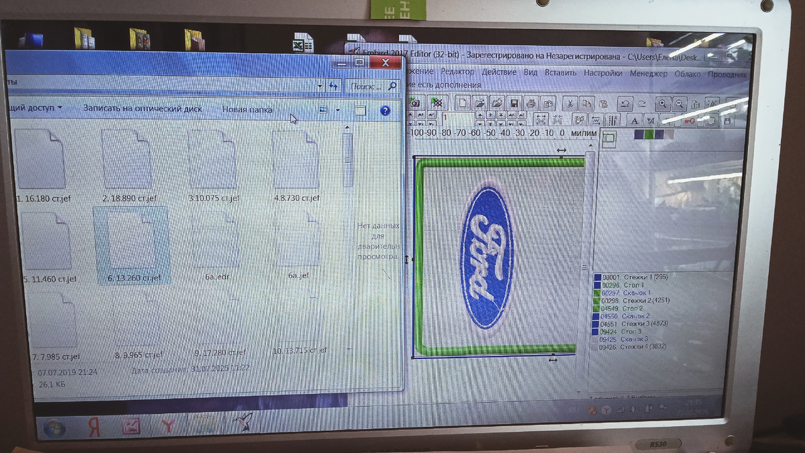Image resolution: width=805 pixels, height=453 pixels.
Task: Open the Вставить menu in Embird
Action: coord(561,72)
